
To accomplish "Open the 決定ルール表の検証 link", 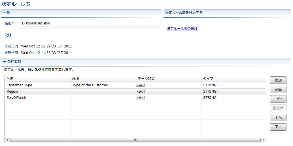I will 182,29.
